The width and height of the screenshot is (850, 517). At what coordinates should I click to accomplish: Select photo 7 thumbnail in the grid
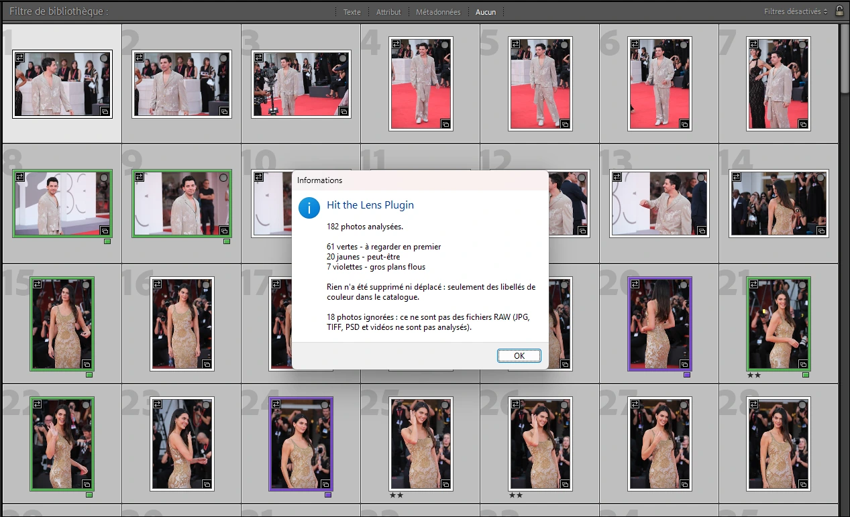[x=779, y=83]
